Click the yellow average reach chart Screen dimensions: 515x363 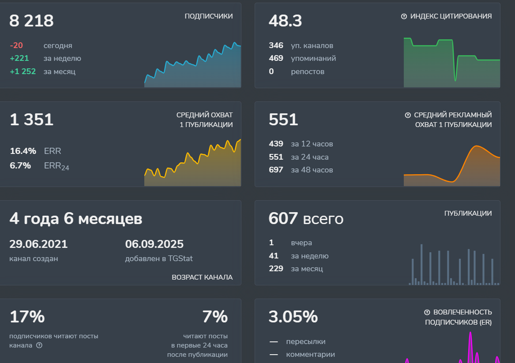[x=192, y=163]
